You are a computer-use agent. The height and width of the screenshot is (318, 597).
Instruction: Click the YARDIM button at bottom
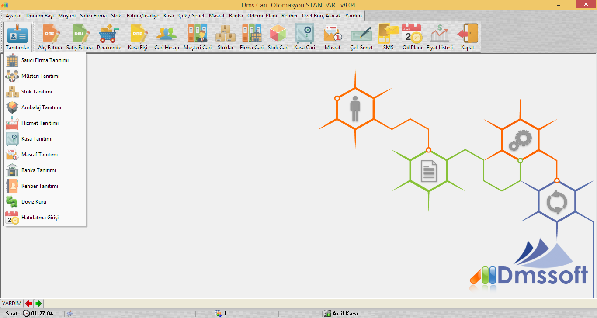(x=12, y=303)
